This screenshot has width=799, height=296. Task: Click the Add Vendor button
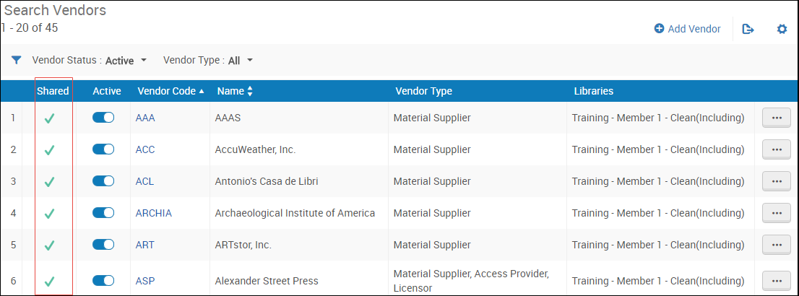(x=687, y=29)
